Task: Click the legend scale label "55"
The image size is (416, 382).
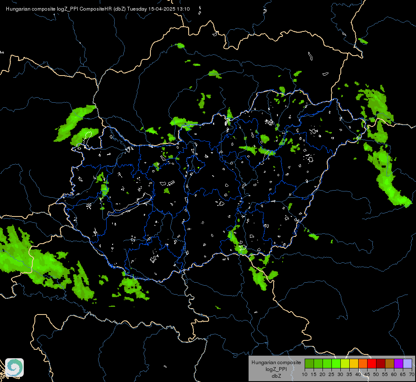Action: pos(385,375)
